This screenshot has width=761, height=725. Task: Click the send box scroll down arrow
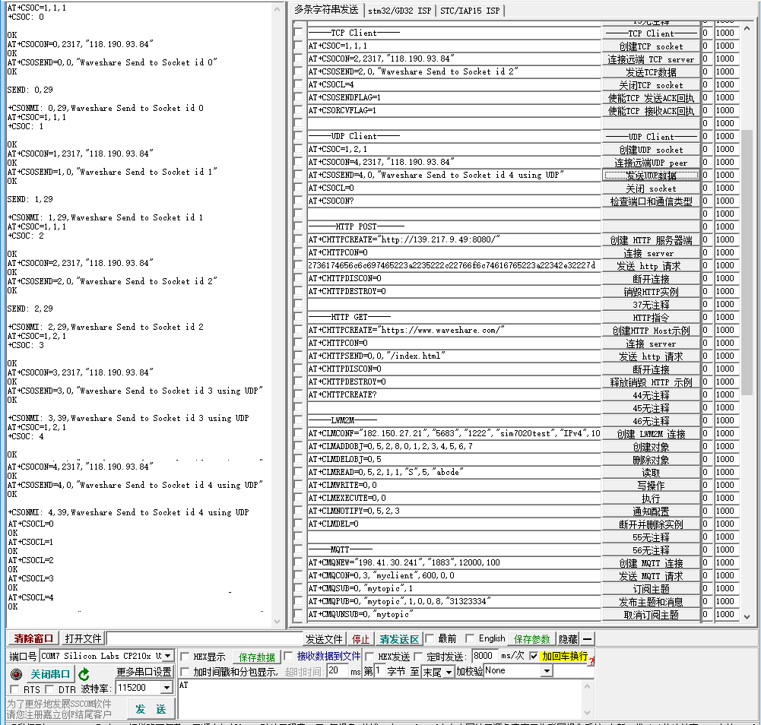(587, 713)
